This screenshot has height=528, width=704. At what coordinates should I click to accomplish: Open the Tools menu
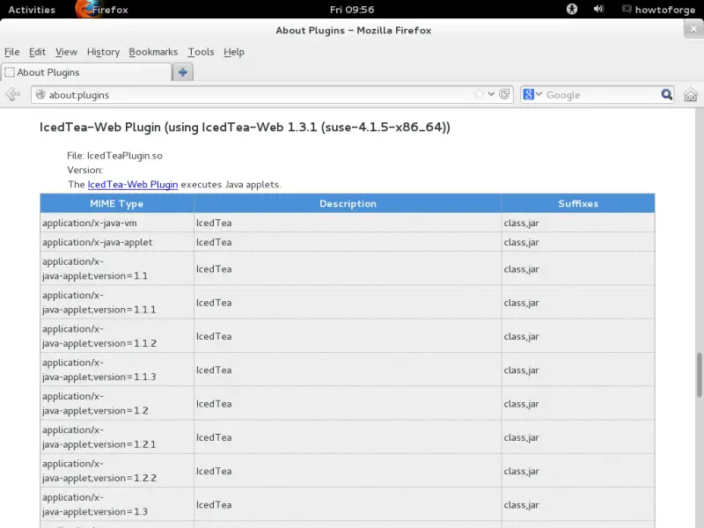201,52
